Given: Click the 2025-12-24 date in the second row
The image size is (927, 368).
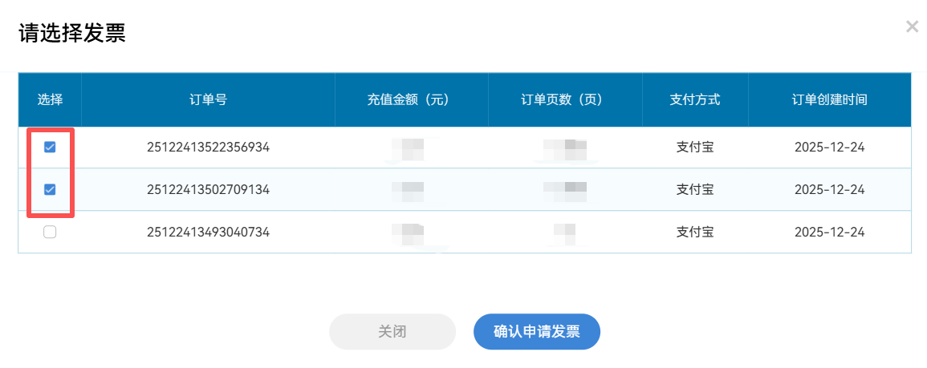Looking at the screenshot, I should click(x=829, y=189).
